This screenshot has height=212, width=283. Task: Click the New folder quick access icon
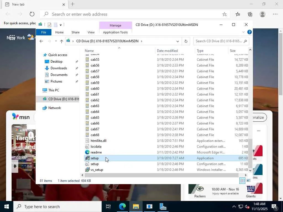pyautogui.click(x=56, y=25)
